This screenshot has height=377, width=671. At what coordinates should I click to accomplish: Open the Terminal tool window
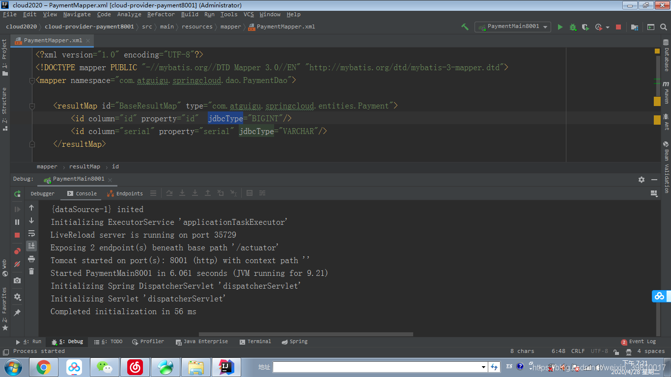[259, 341]
